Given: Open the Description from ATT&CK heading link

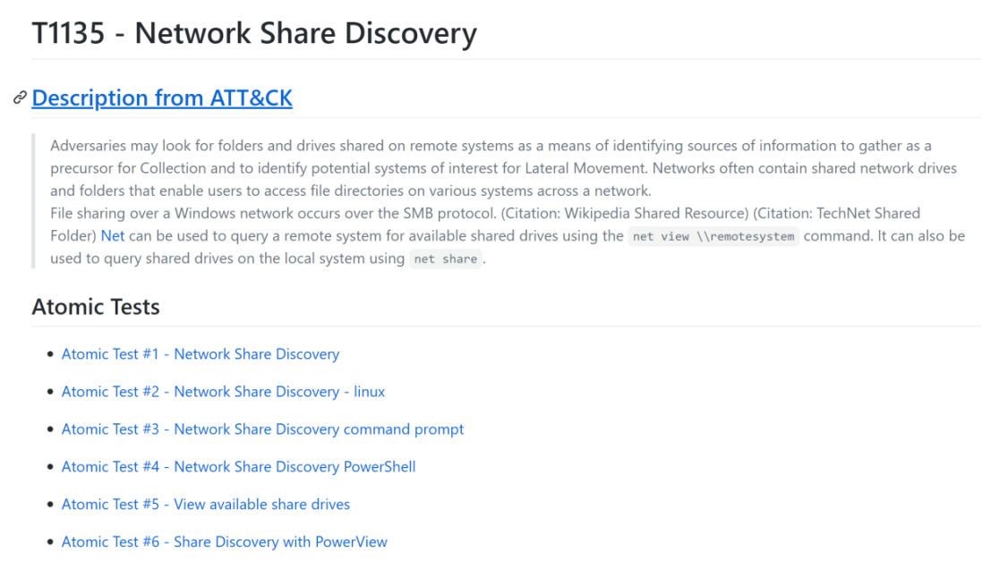Looking at the screenshot, I should [x=162, y=98].
